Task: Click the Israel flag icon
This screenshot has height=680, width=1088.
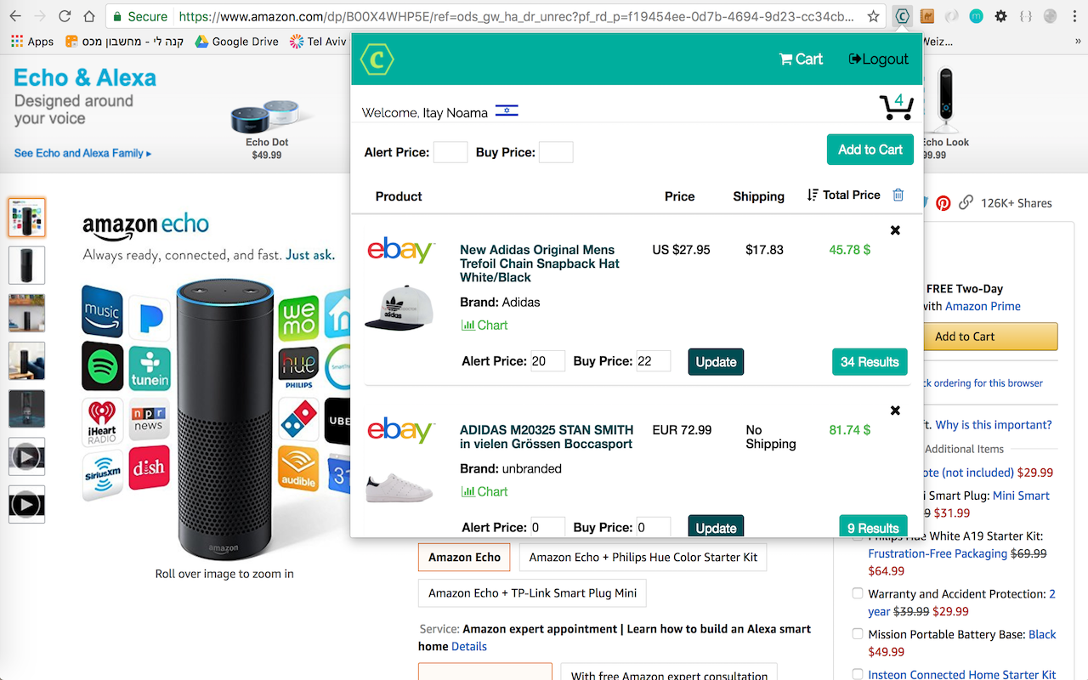Action: click(x=507, y=110)
